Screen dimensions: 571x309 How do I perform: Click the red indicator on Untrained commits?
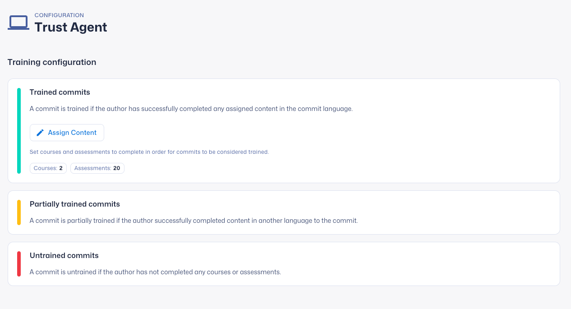(x=18, y=263)
